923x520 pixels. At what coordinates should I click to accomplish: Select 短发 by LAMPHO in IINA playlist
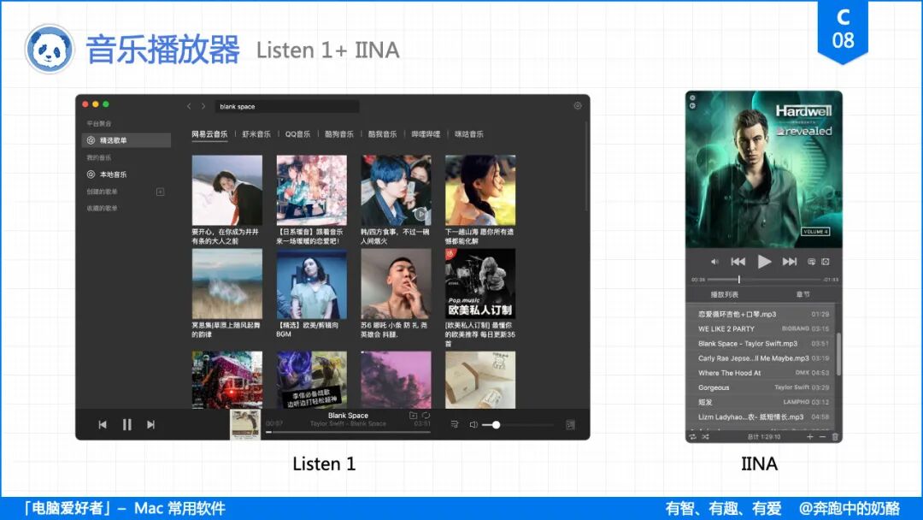tap(763, 402)
